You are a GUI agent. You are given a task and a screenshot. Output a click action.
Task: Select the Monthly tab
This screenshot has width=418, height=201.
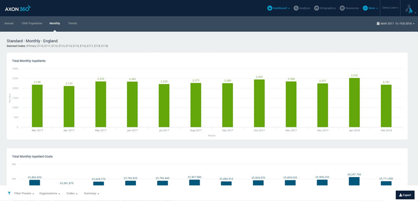pos(55,23)
